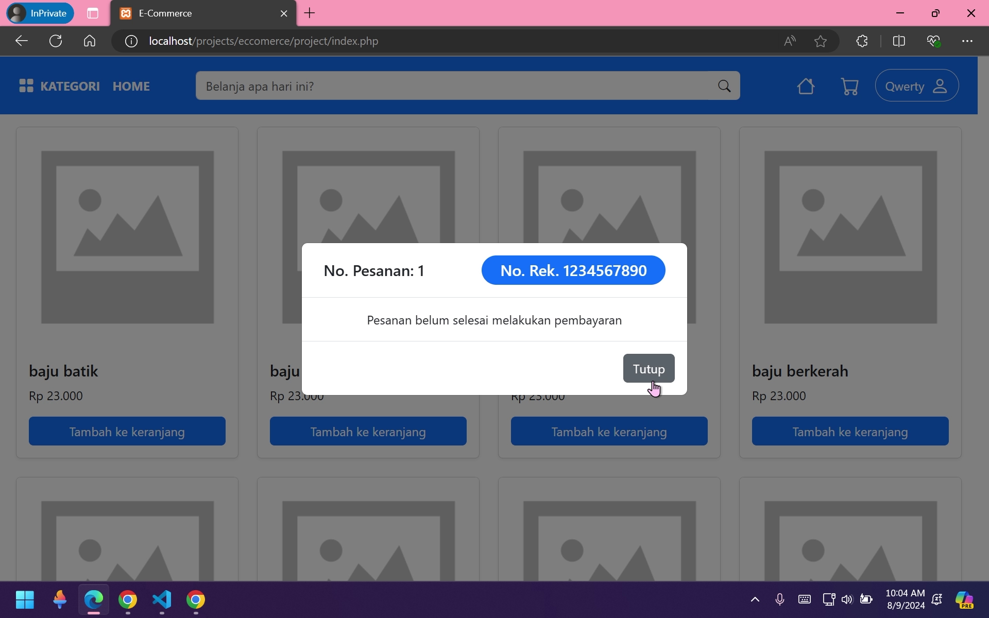Open the shopping cart icon
Image resolution: width=989 pixels, height=618 pixels.
pyautogui.click(x=849, y=86)
